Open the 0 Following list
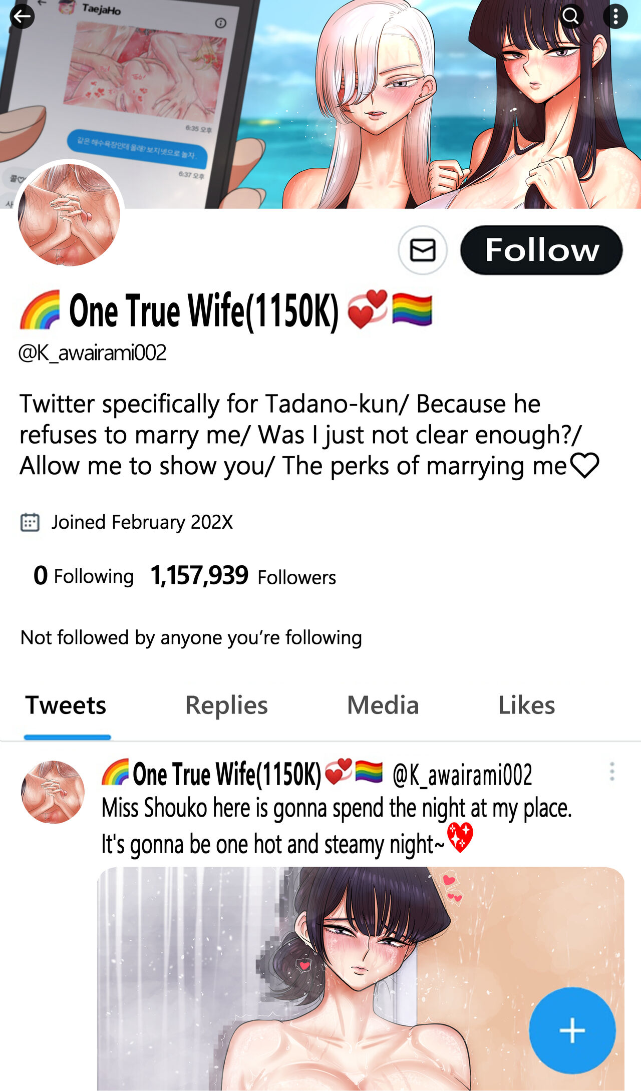This screenshot has height=1091, width=641. pos(84,576)
